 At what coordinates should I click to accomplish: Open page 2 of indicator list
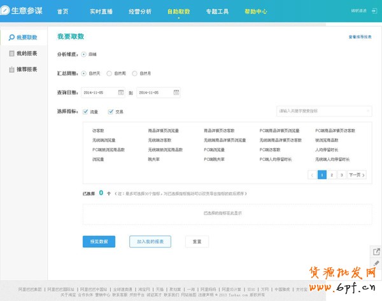(x=332, y=174)
